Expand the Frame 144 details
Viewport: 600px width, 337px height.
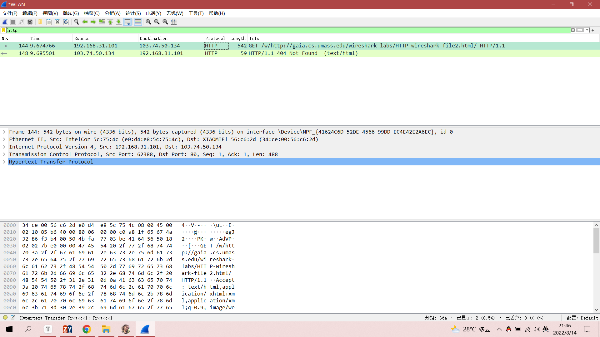4,132
